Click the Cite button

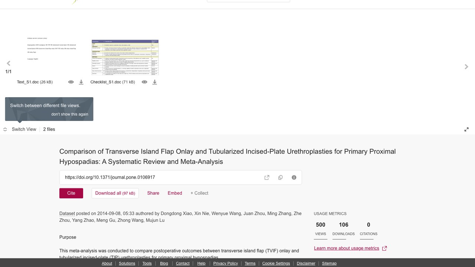pyautogui.click(x=71, y=193)
